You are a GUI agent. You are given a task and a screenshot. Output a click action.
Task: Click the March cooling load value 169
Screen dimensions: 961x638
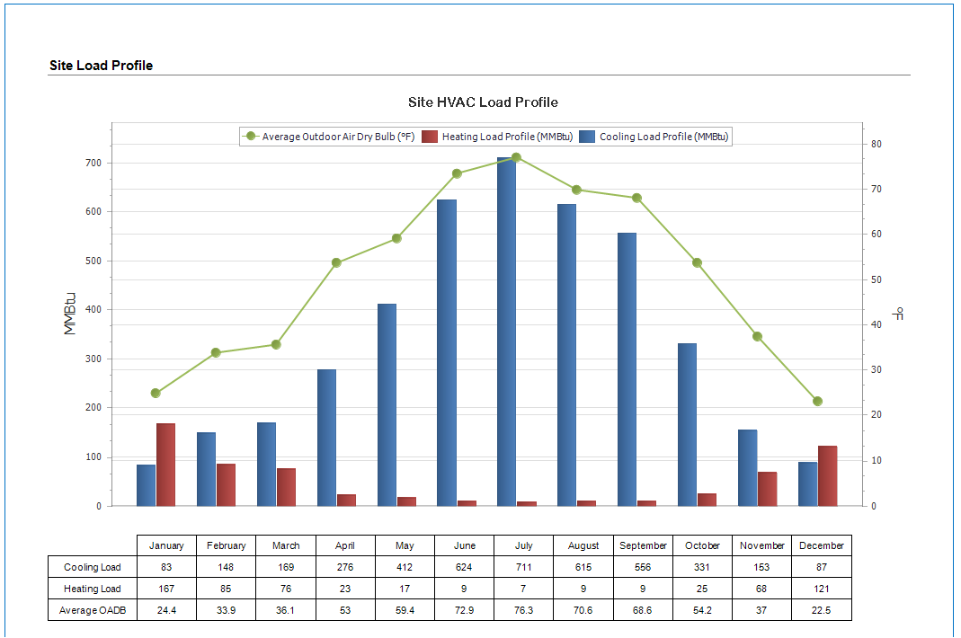point(286,567)
